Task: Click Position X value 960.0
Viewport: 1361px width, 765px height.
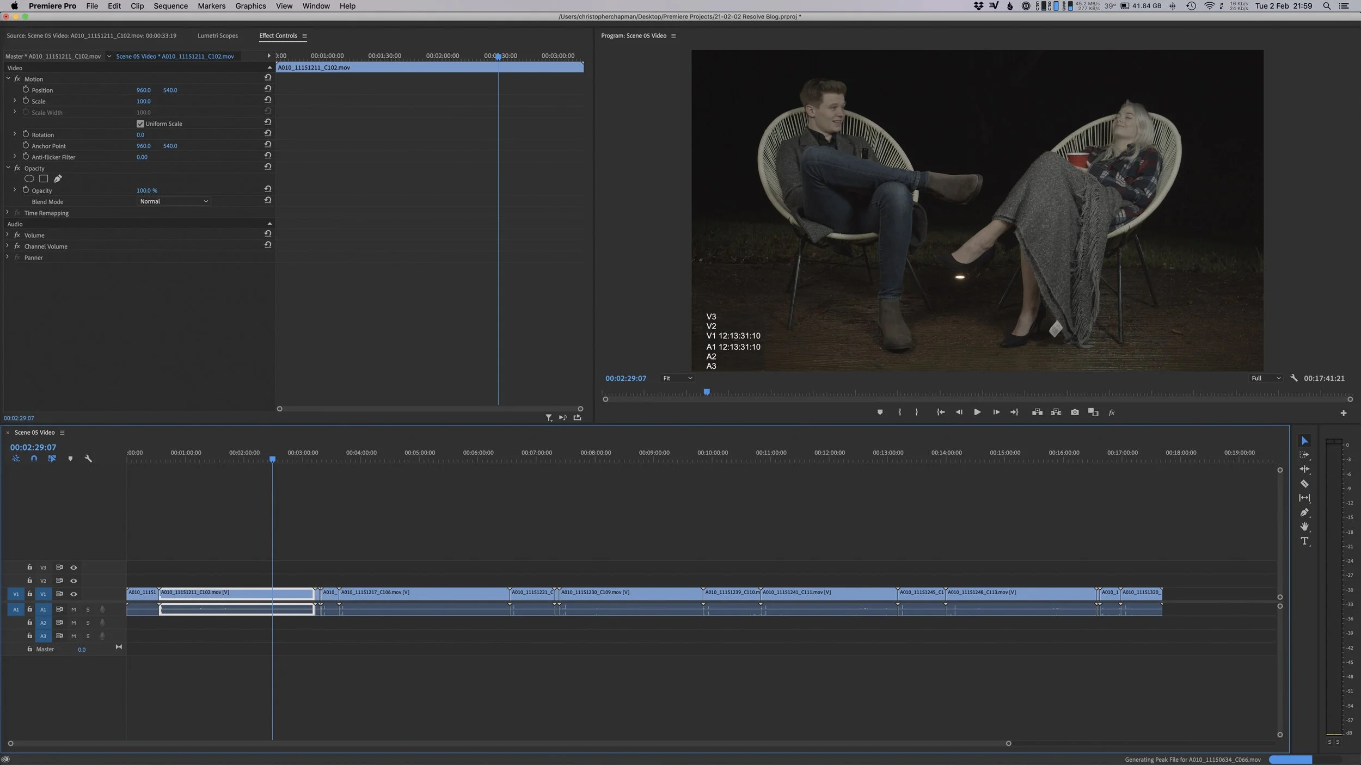Action: pos(143,90)
